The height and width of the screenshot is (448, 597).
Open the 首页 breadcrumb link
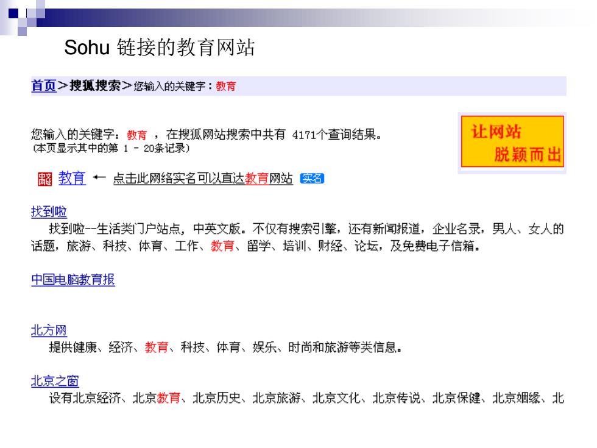coord(43,86)
